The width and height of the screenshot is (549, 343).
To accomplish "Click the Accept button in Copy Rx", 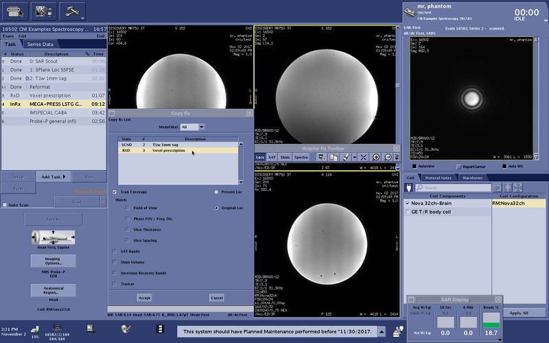I will click(x=144, y=298).
